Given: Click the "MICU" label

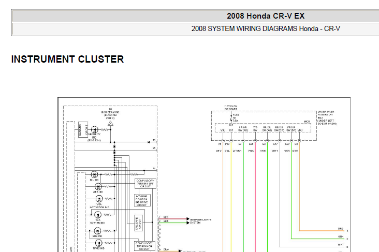Looking at the screenshot, I should click(x=307, y=122).
